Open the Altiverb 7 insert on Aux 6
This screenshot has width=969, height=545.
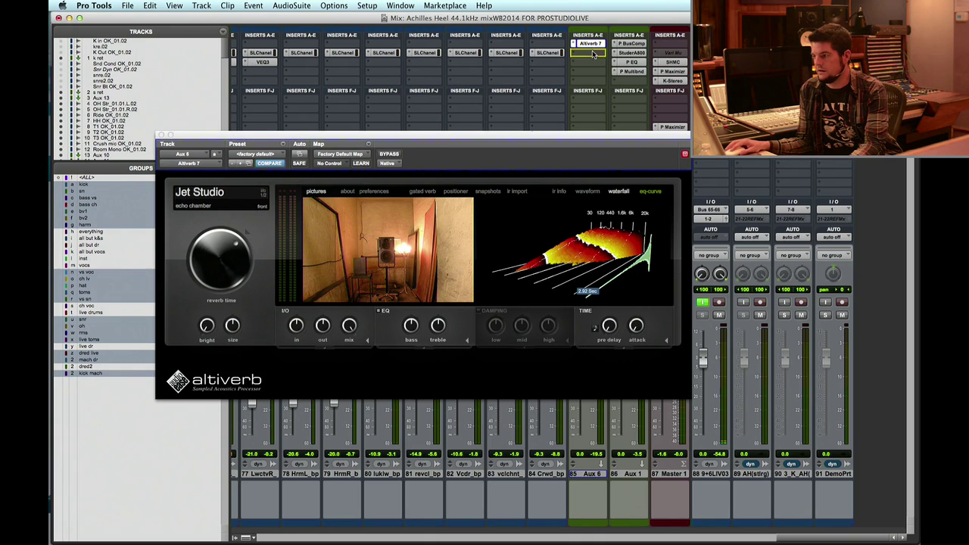(x=590, y=44)
